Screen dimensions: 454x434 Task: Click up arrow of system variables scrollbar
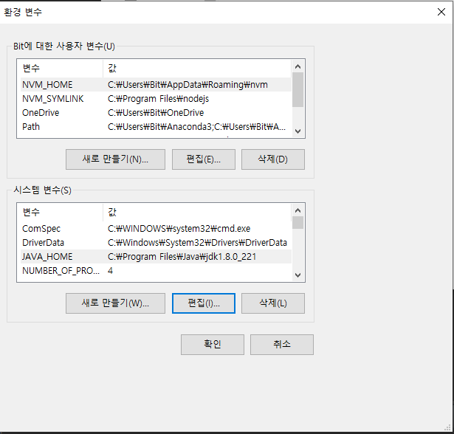(x=297, y=210)
